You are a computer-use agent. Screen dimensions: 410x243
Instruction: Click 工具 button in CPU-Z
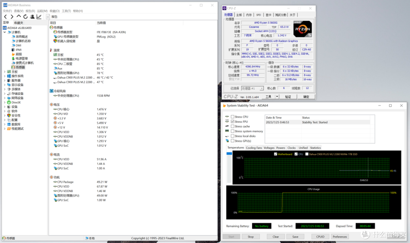268,97
